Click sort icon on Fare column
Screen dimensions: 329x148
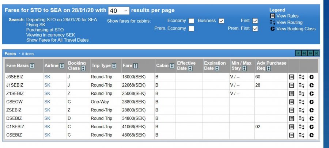point(136,66)
